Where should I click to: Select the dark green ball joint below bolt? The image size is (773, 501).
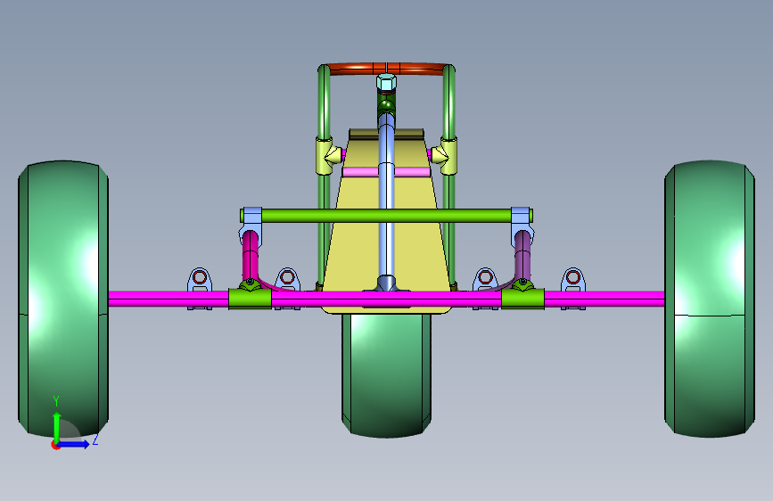point(387,105)
